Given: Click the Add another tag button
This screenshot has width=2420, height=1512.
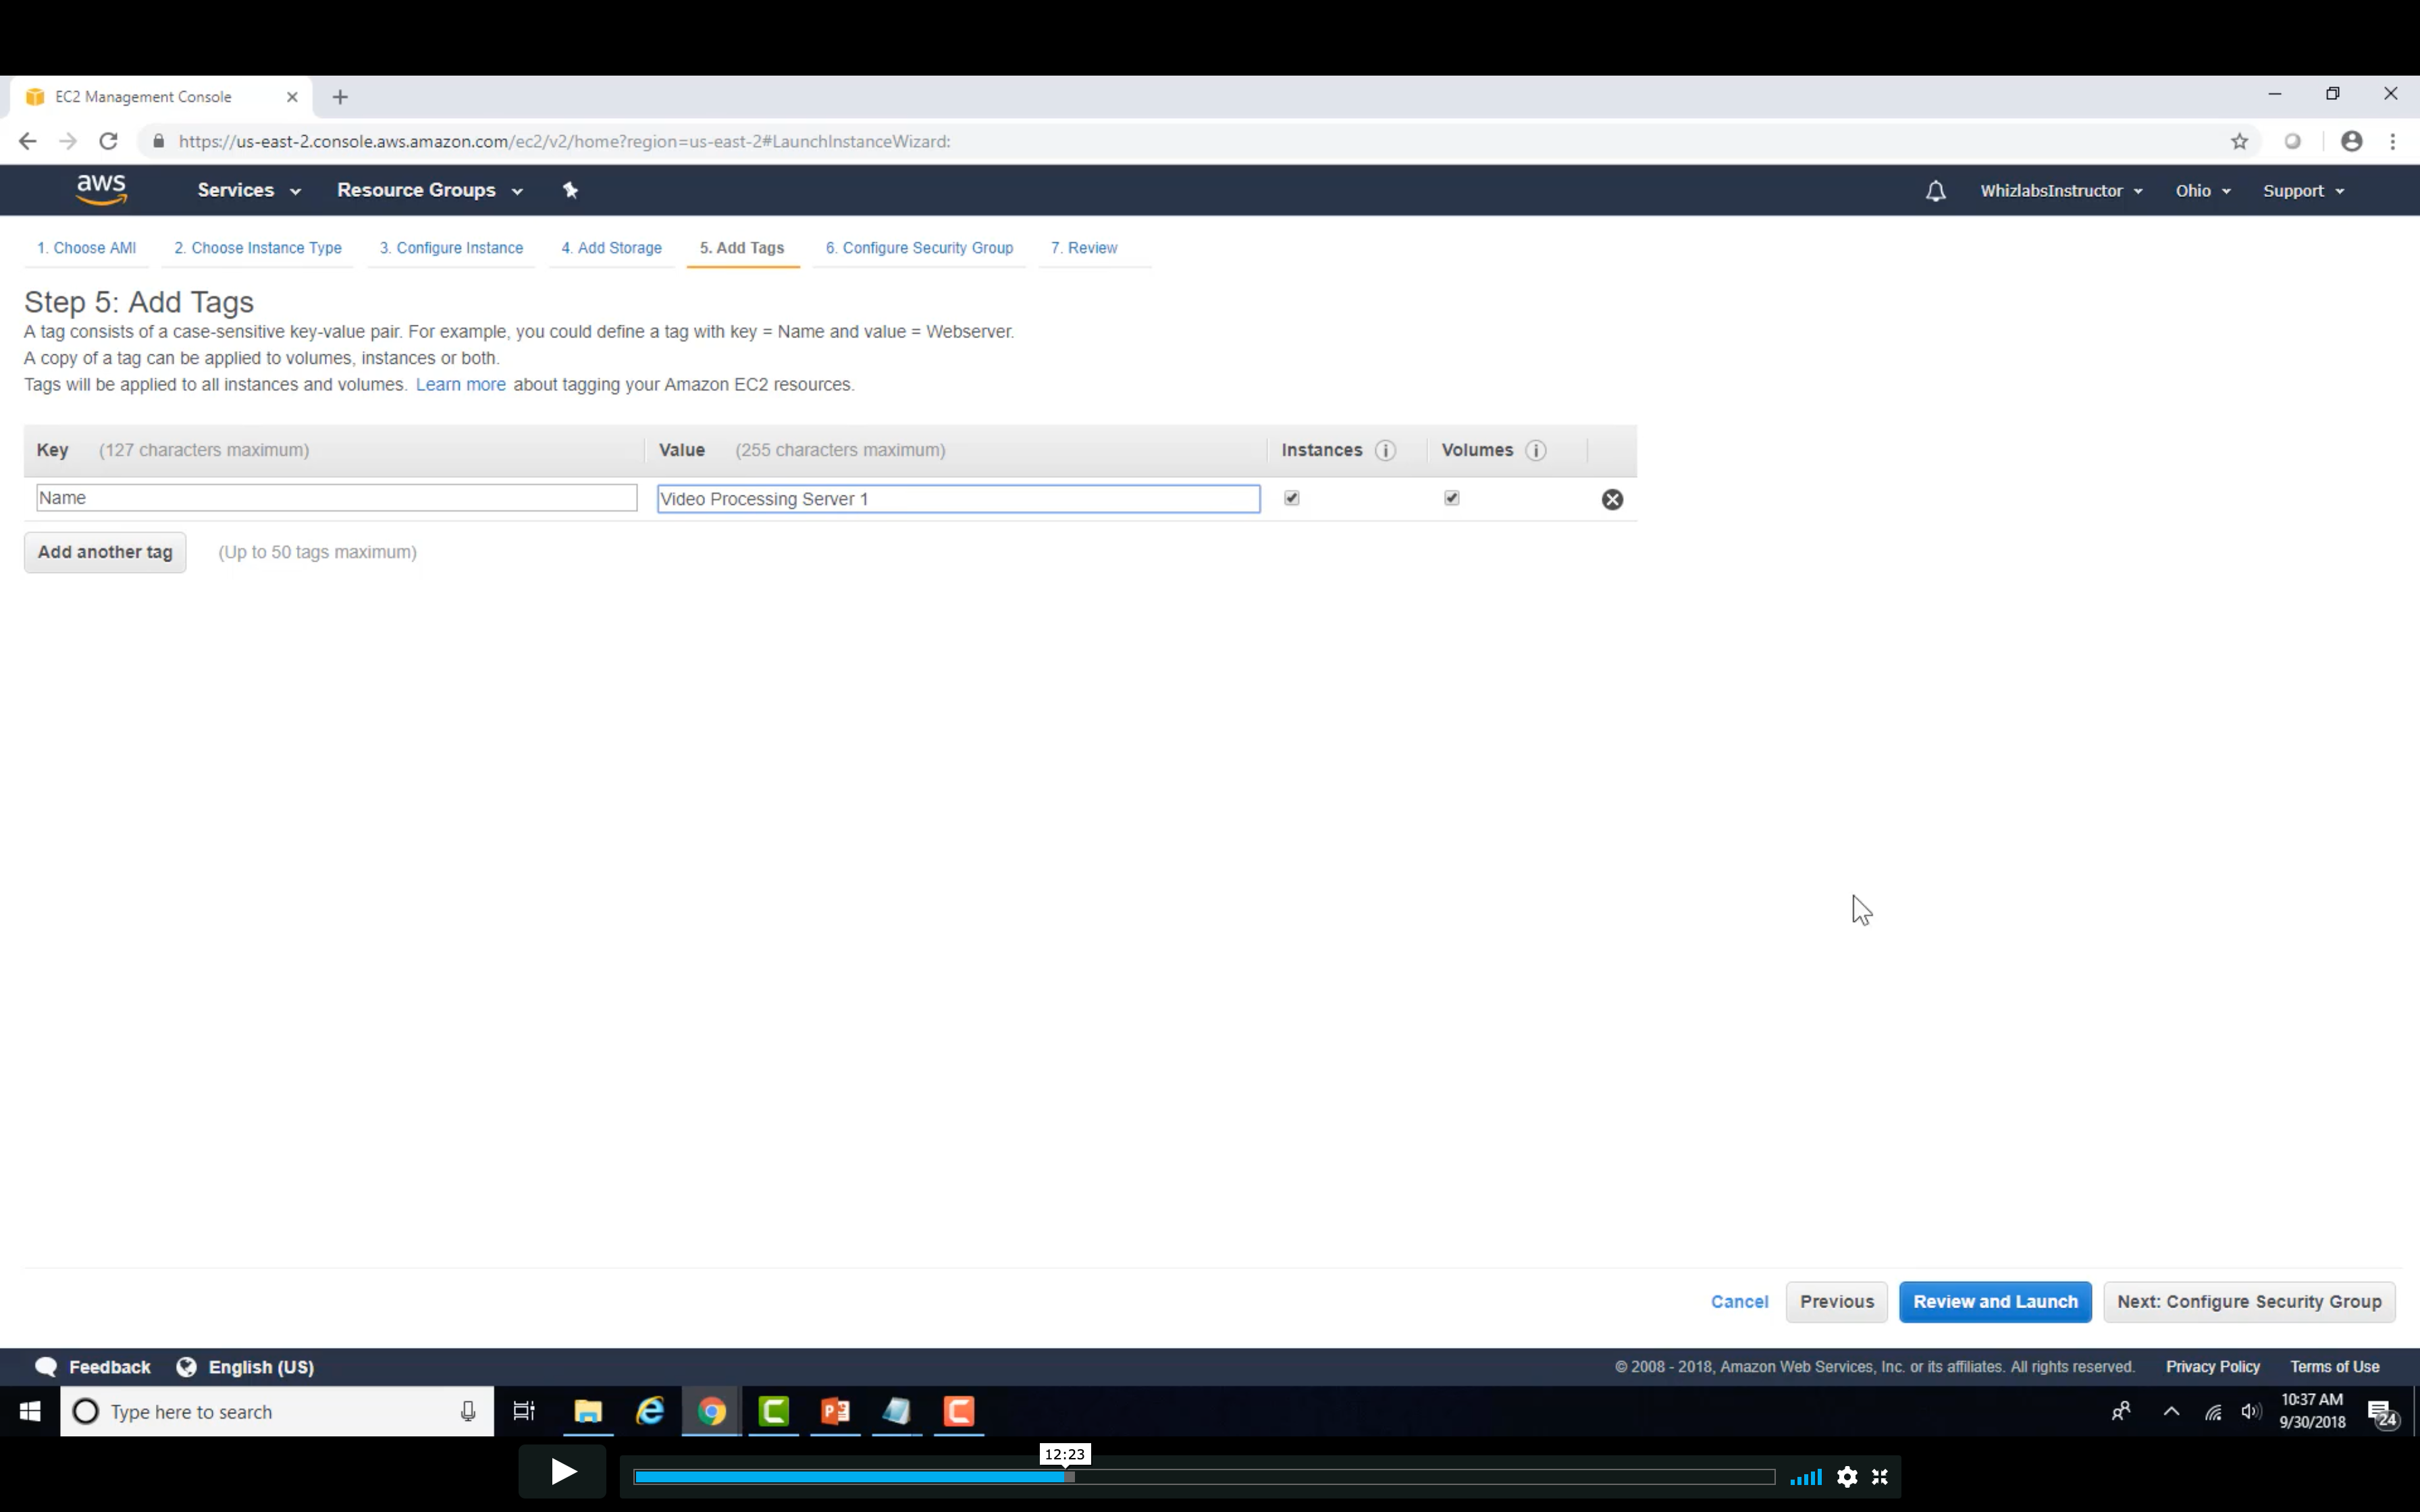Looking at the screenshot, I should (x=105, y=552).
